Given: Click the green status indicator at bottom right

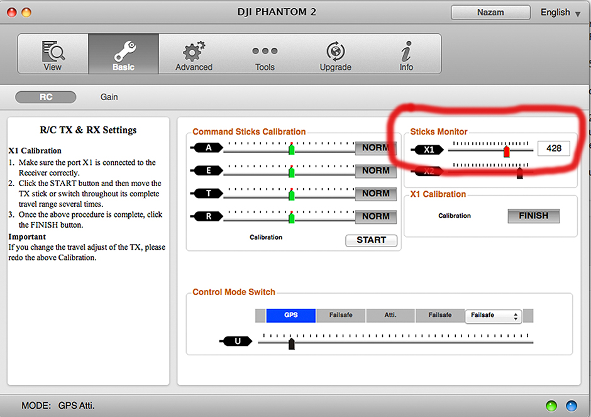Looking at the screenshot, I should pos(551,406).
